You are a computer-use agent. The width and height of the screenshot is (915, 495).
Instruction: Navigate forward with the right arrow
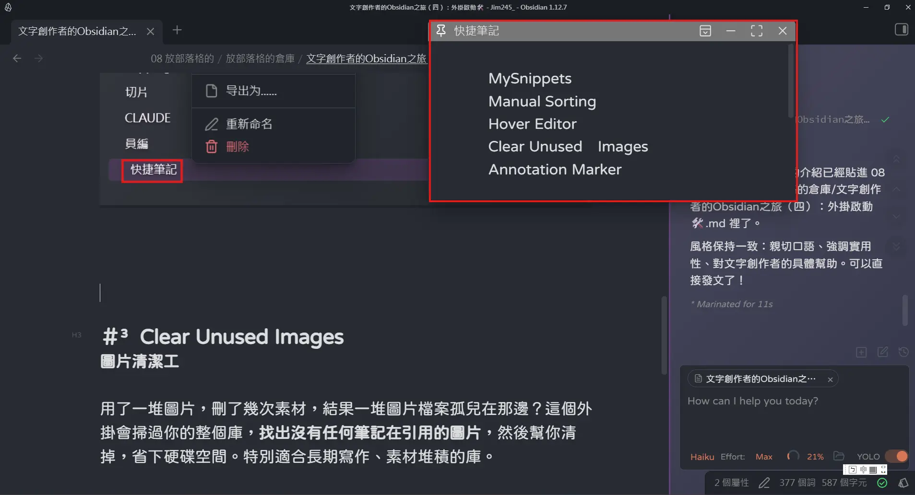(39, 58)
